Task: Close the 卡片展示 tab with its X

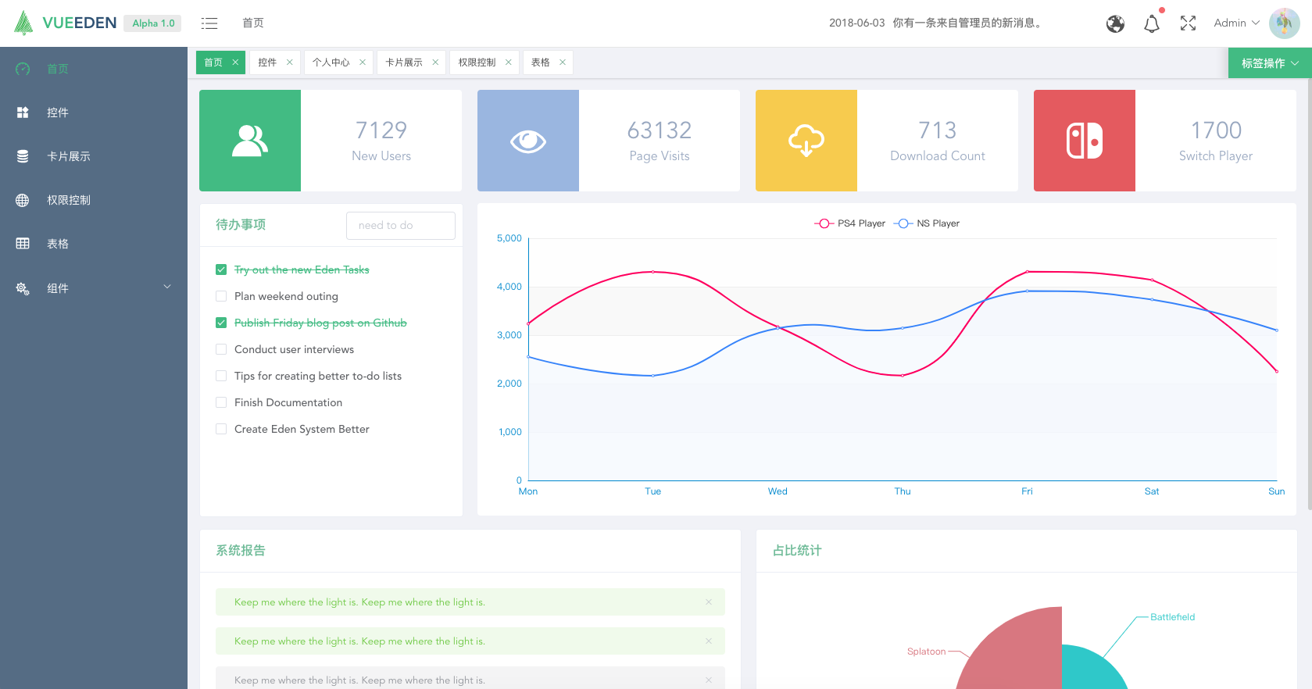Action: tap(435, 62)
